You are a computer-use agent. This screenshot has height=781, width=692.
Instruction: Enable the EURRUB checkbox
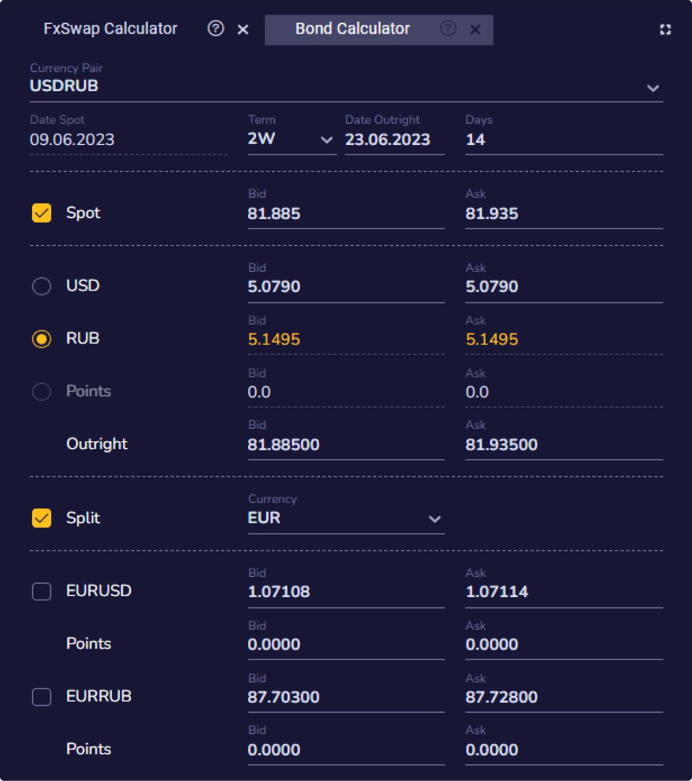point(41,697)
